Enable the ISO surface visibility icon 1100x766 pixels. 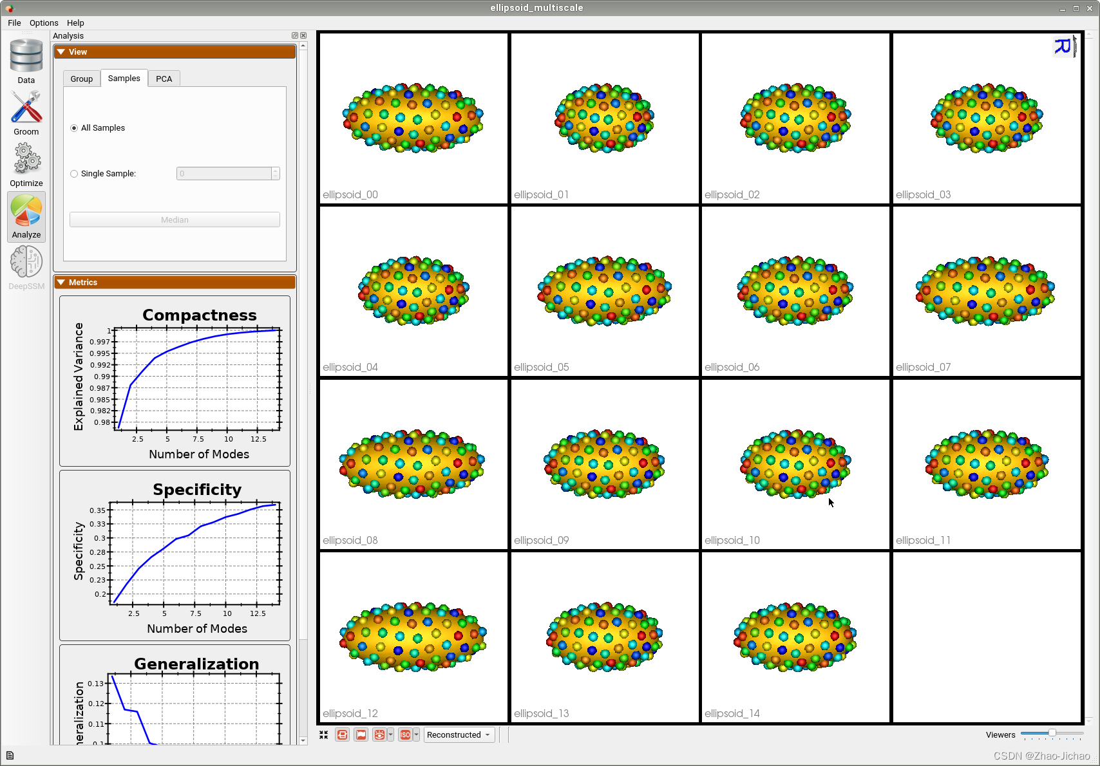406,734
